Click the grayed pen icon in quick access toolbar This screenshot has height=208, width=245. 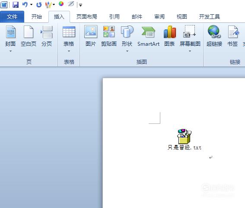71,4
